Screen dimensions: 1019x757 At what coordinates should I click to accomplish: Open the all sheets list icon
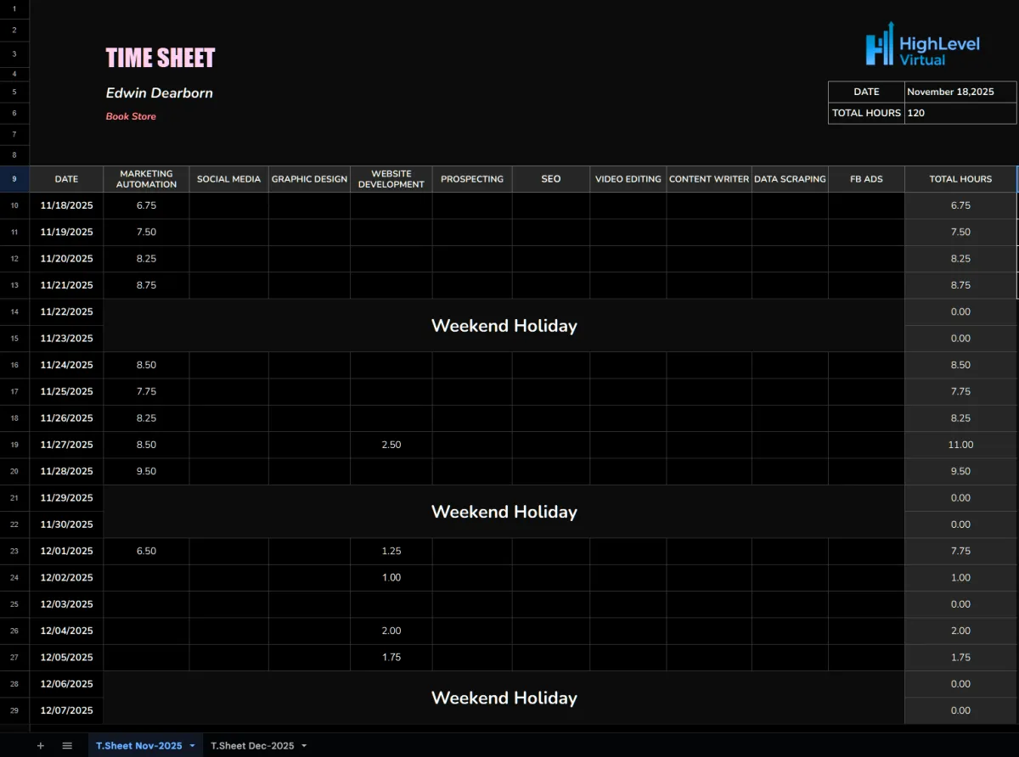click(67, 746)
